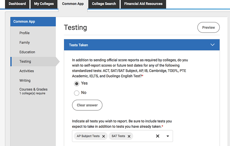This screenshot has height=146, width=230.
Task: Open the Writing section
Action: [25, 81]
